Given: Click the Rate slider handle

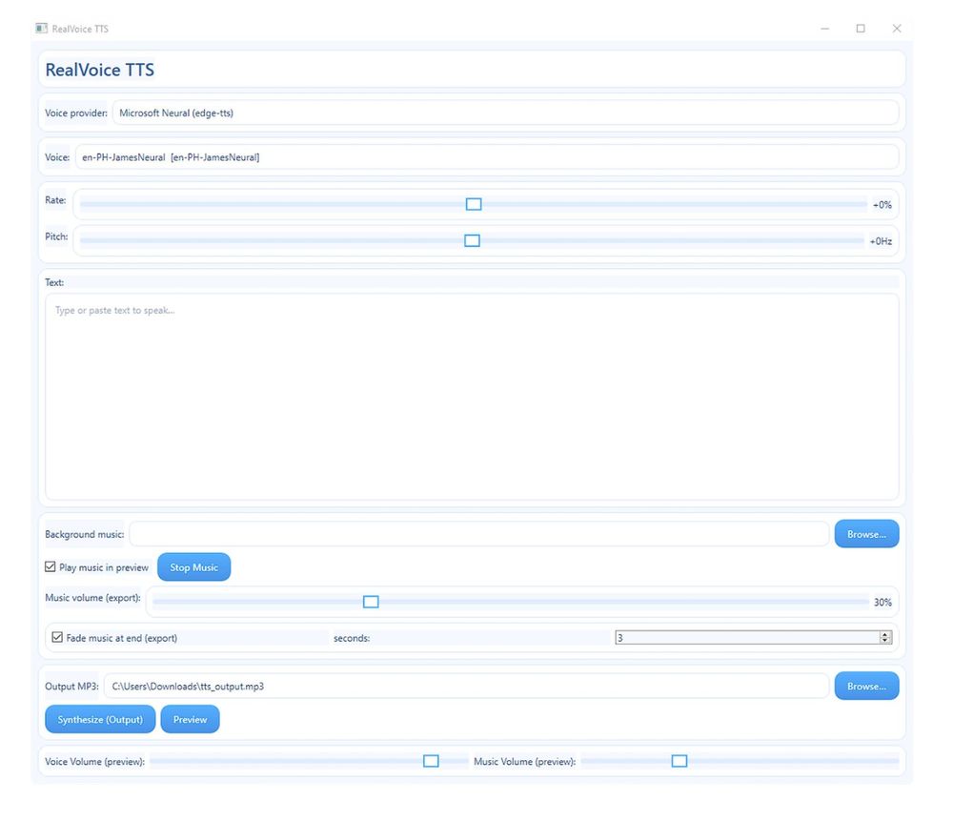Looking at the screenshot, I should click(x=474, y=204).
